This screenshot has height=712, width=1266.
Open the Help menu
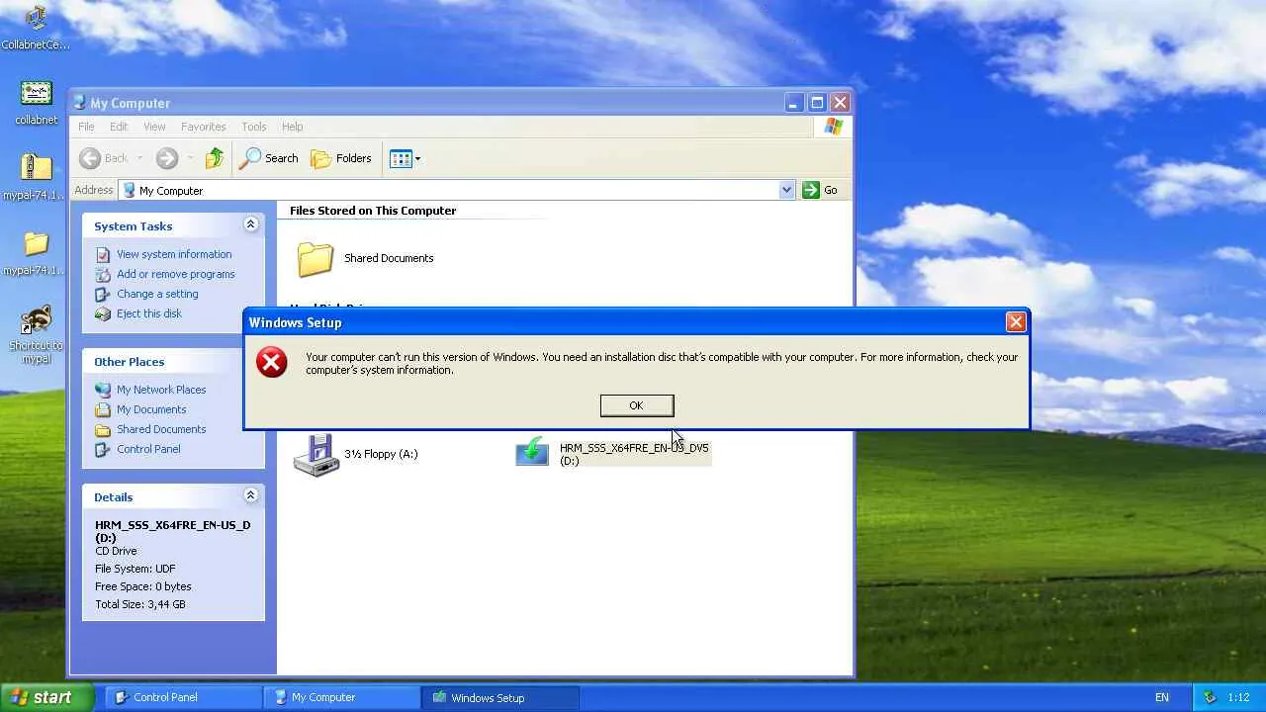[292, 127]
